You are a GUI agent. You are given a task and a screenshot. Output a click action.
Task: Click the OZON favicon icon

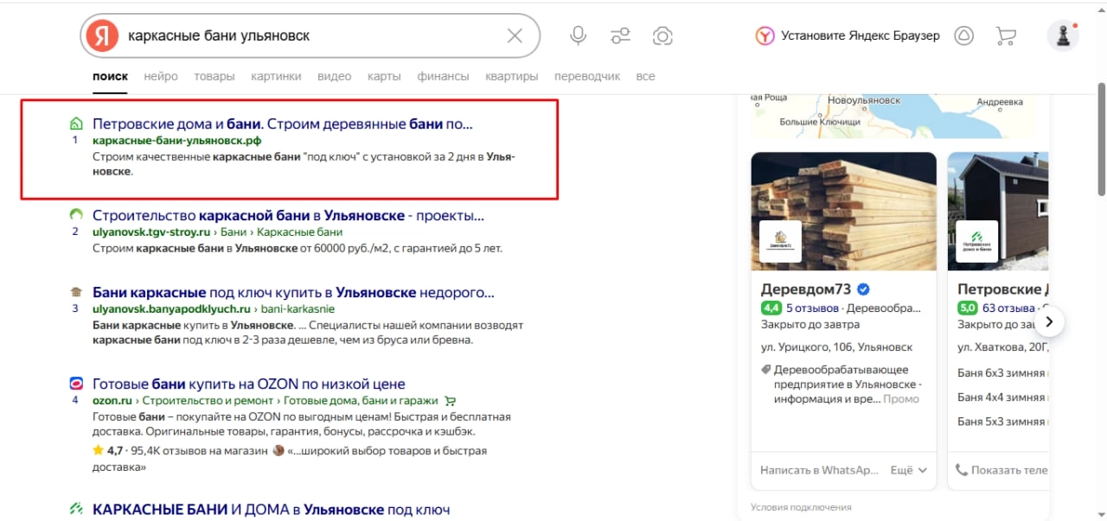click(x=75, y=384)
